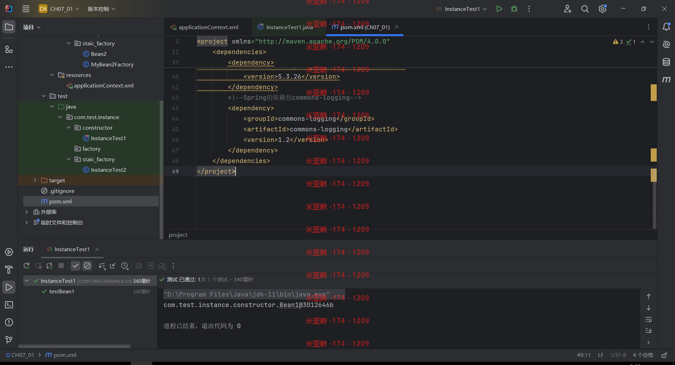Viewport: 675px width, 365px height.
Task: Open the Code With Me user icon
Action: click(567, 9)
